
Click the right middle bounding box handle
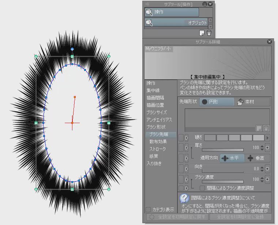[109, 123]
